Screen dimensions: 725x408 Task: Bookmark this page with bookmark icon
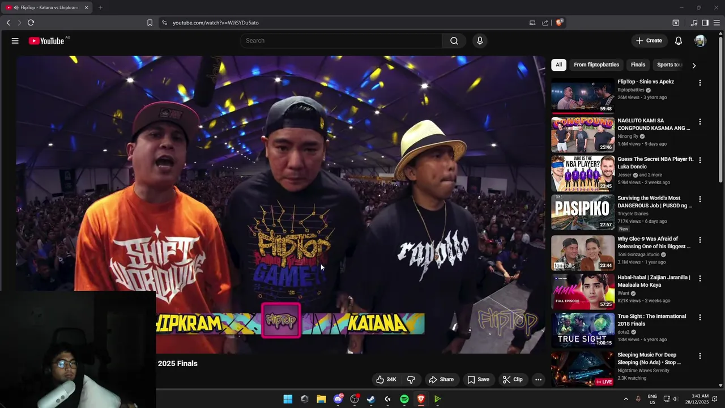click(150, 23)
